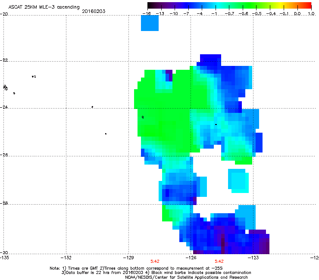Click the -0.1 color scale label

click(x=285, y=14)
